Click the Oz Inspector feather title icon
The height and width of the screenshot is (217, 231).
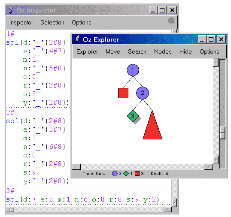tap(11, 10)
